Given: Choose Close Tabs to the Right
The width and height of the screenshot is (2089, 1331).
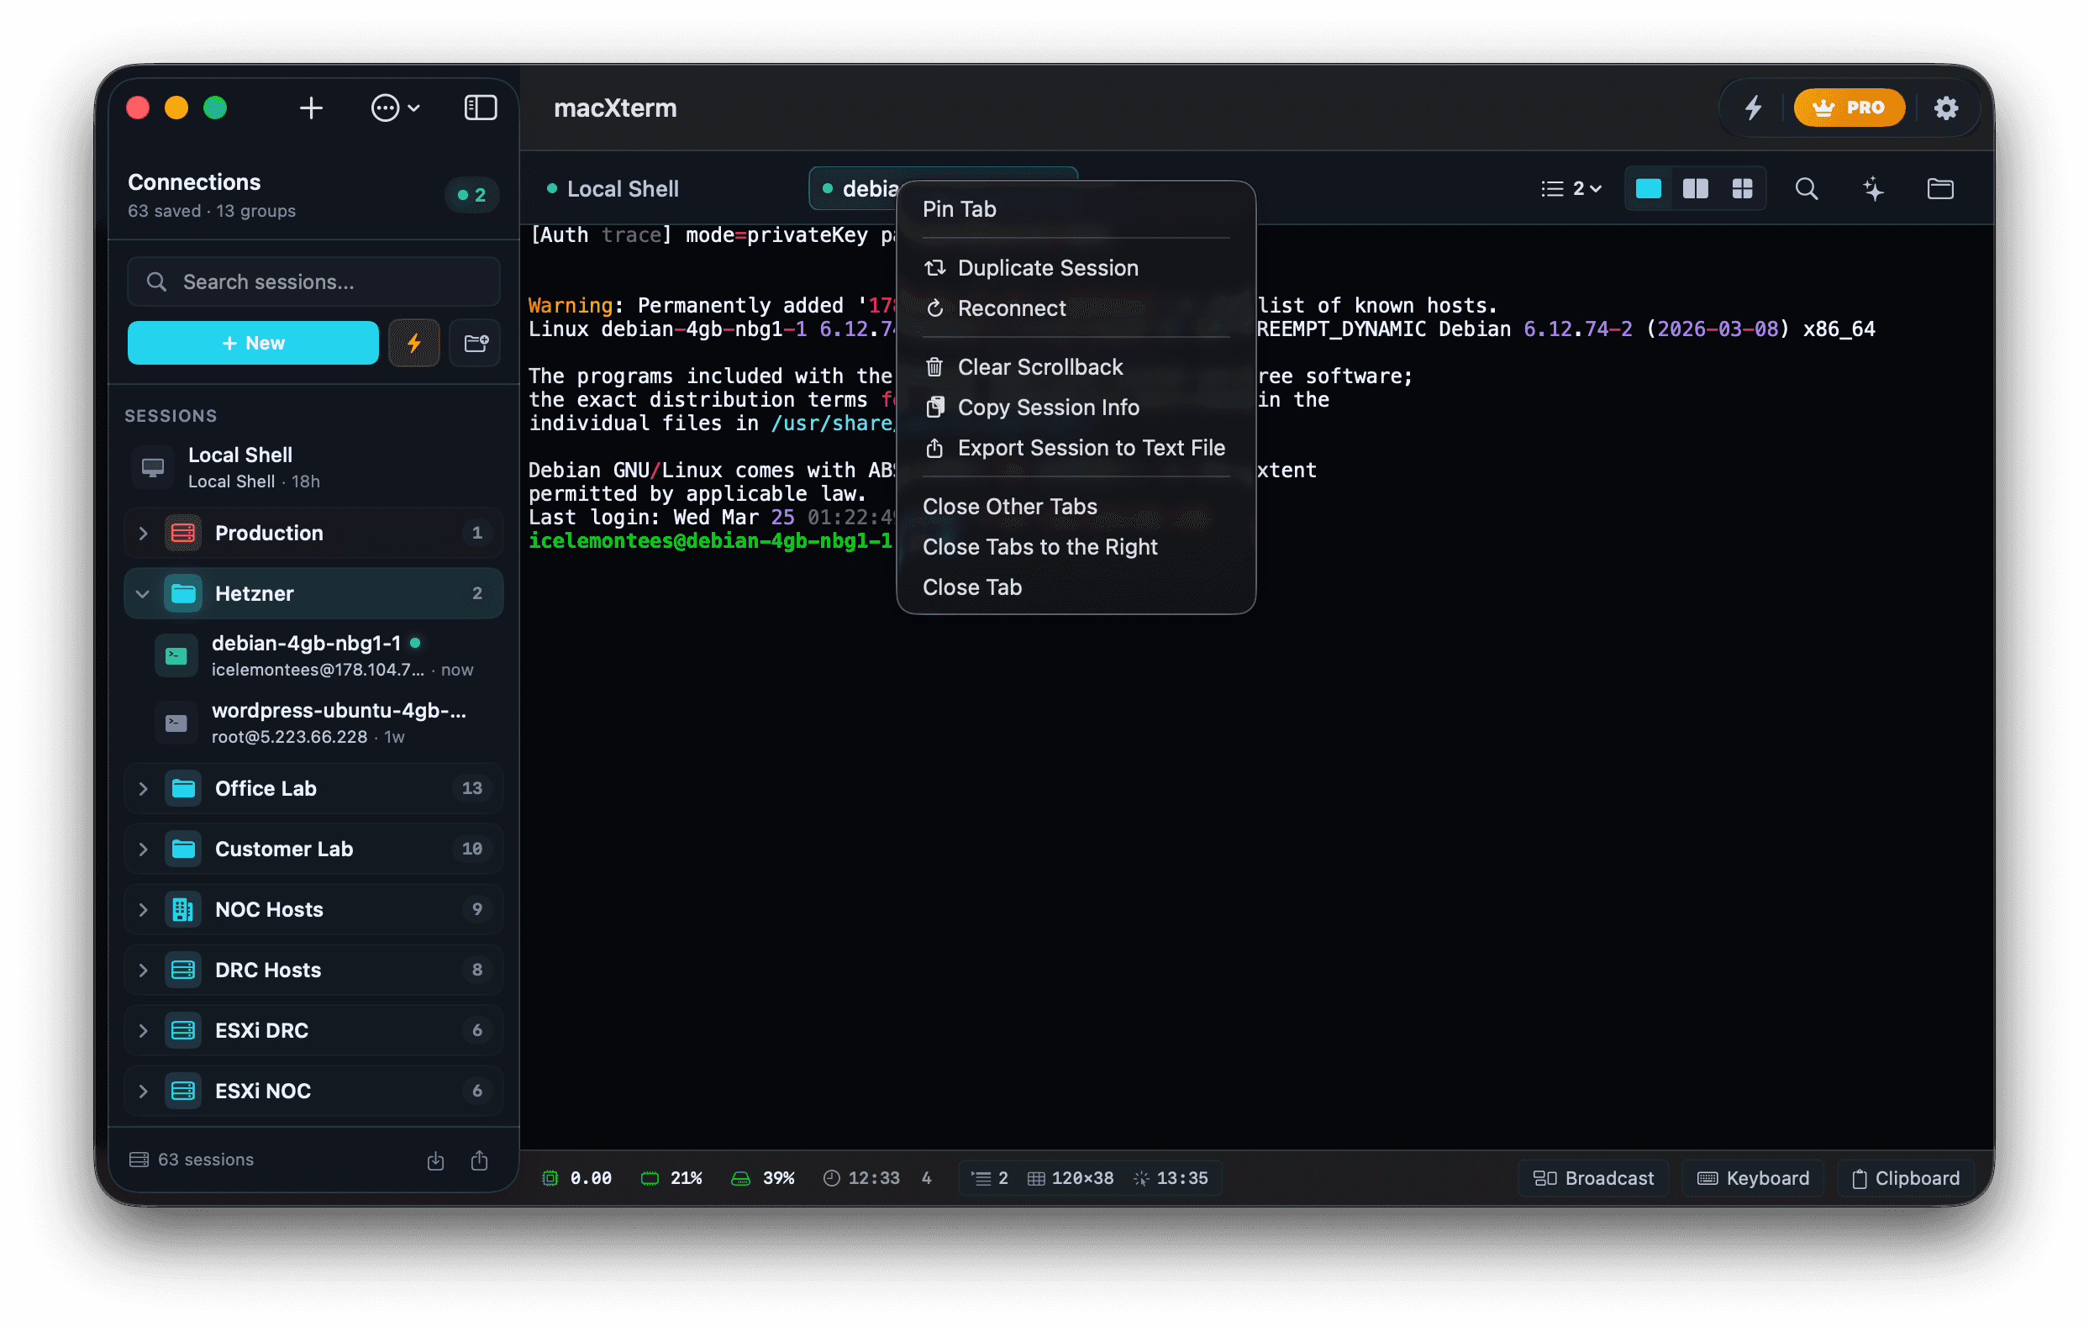Looking at the screenshot, I should pyautogui.click(x=1076, y=547).
